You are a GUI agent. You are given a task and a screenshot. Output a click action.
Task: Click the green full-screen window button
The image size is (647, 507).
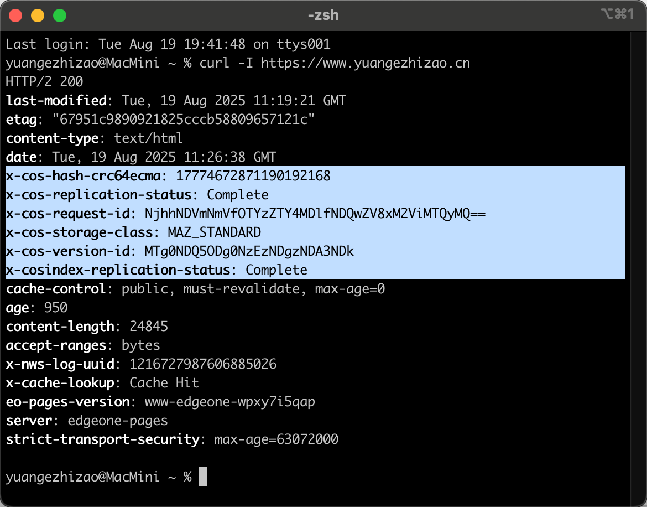click(x=59, y=15)
